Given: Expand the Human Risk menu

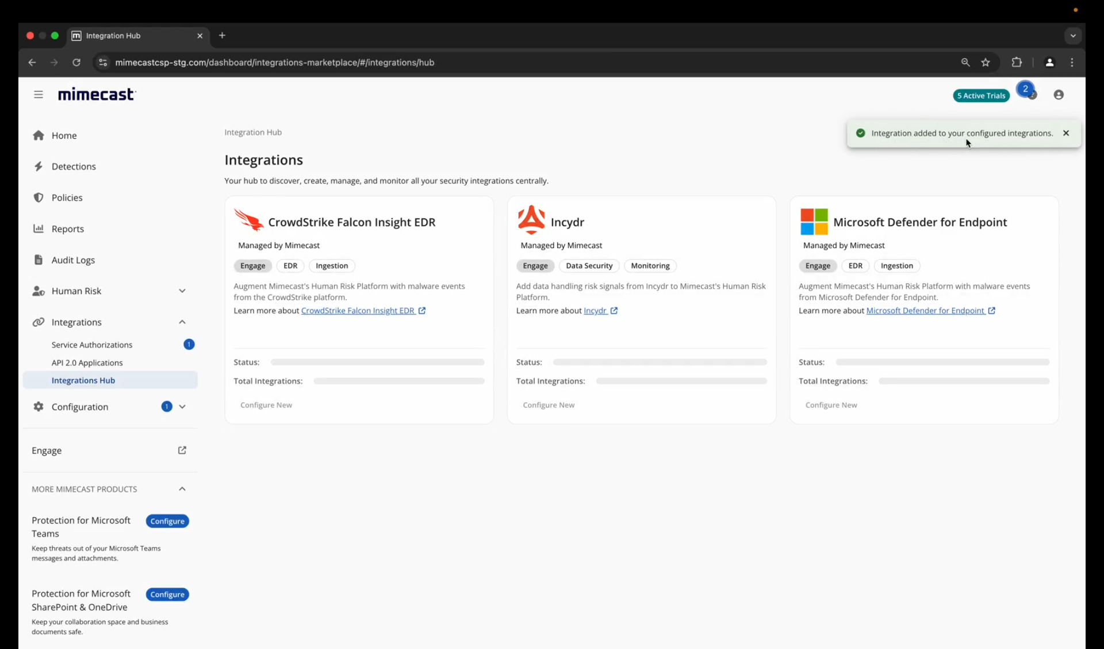Looking at the screenshot, I should 182,291.
